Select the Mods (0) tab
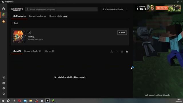 [x=17, y=51]
